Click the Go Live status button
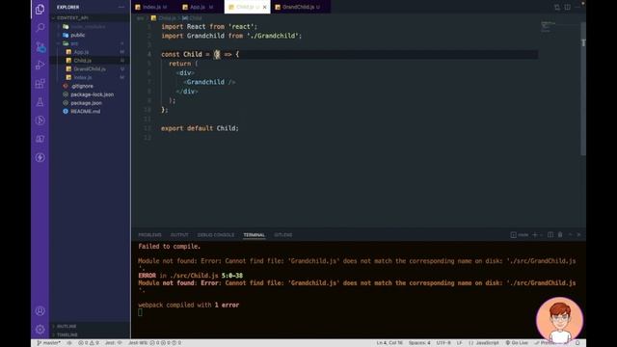The width and height of the screenshot is (617, 347). tap(517, 343)
